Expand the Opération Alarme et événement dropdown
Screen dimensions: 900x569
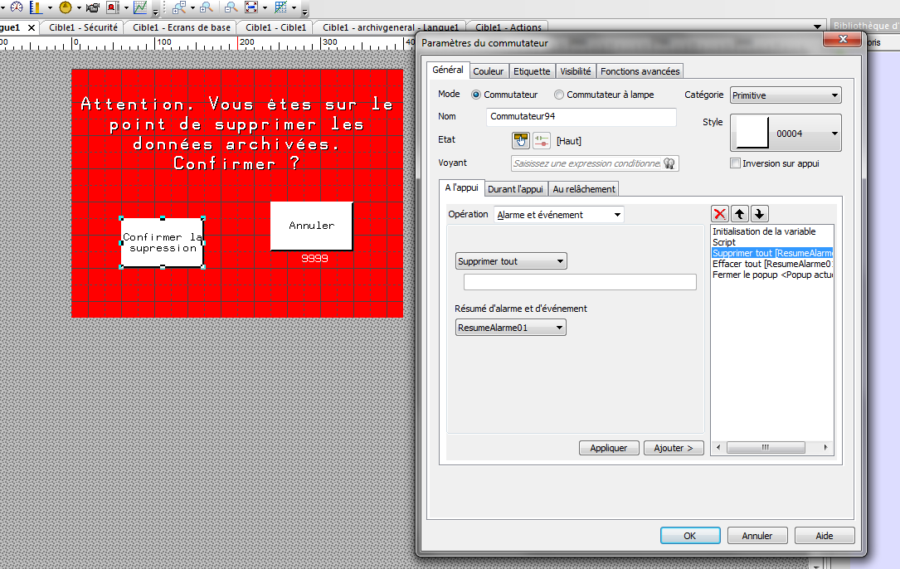tap(559, 215)
